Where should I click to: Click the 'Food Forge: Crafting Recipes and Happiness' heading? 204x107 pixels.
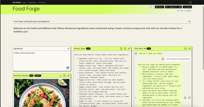coord(32,21)
